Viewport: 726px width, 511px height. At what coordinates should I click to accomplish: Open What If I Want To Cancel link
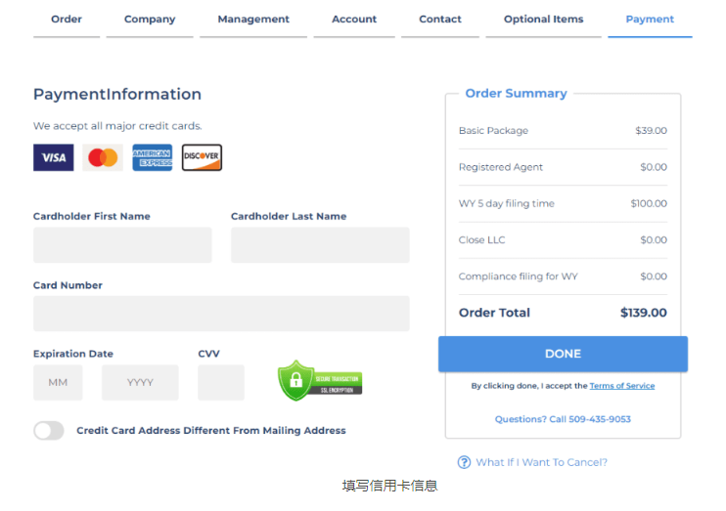[x=541, y=462]
